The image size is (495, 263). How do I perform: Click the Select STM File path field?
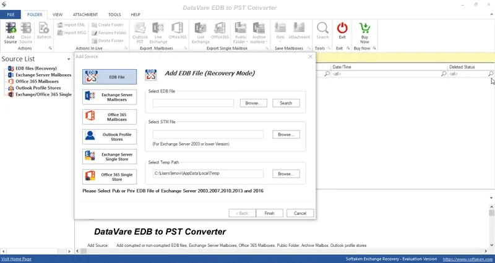click(208, 135)
